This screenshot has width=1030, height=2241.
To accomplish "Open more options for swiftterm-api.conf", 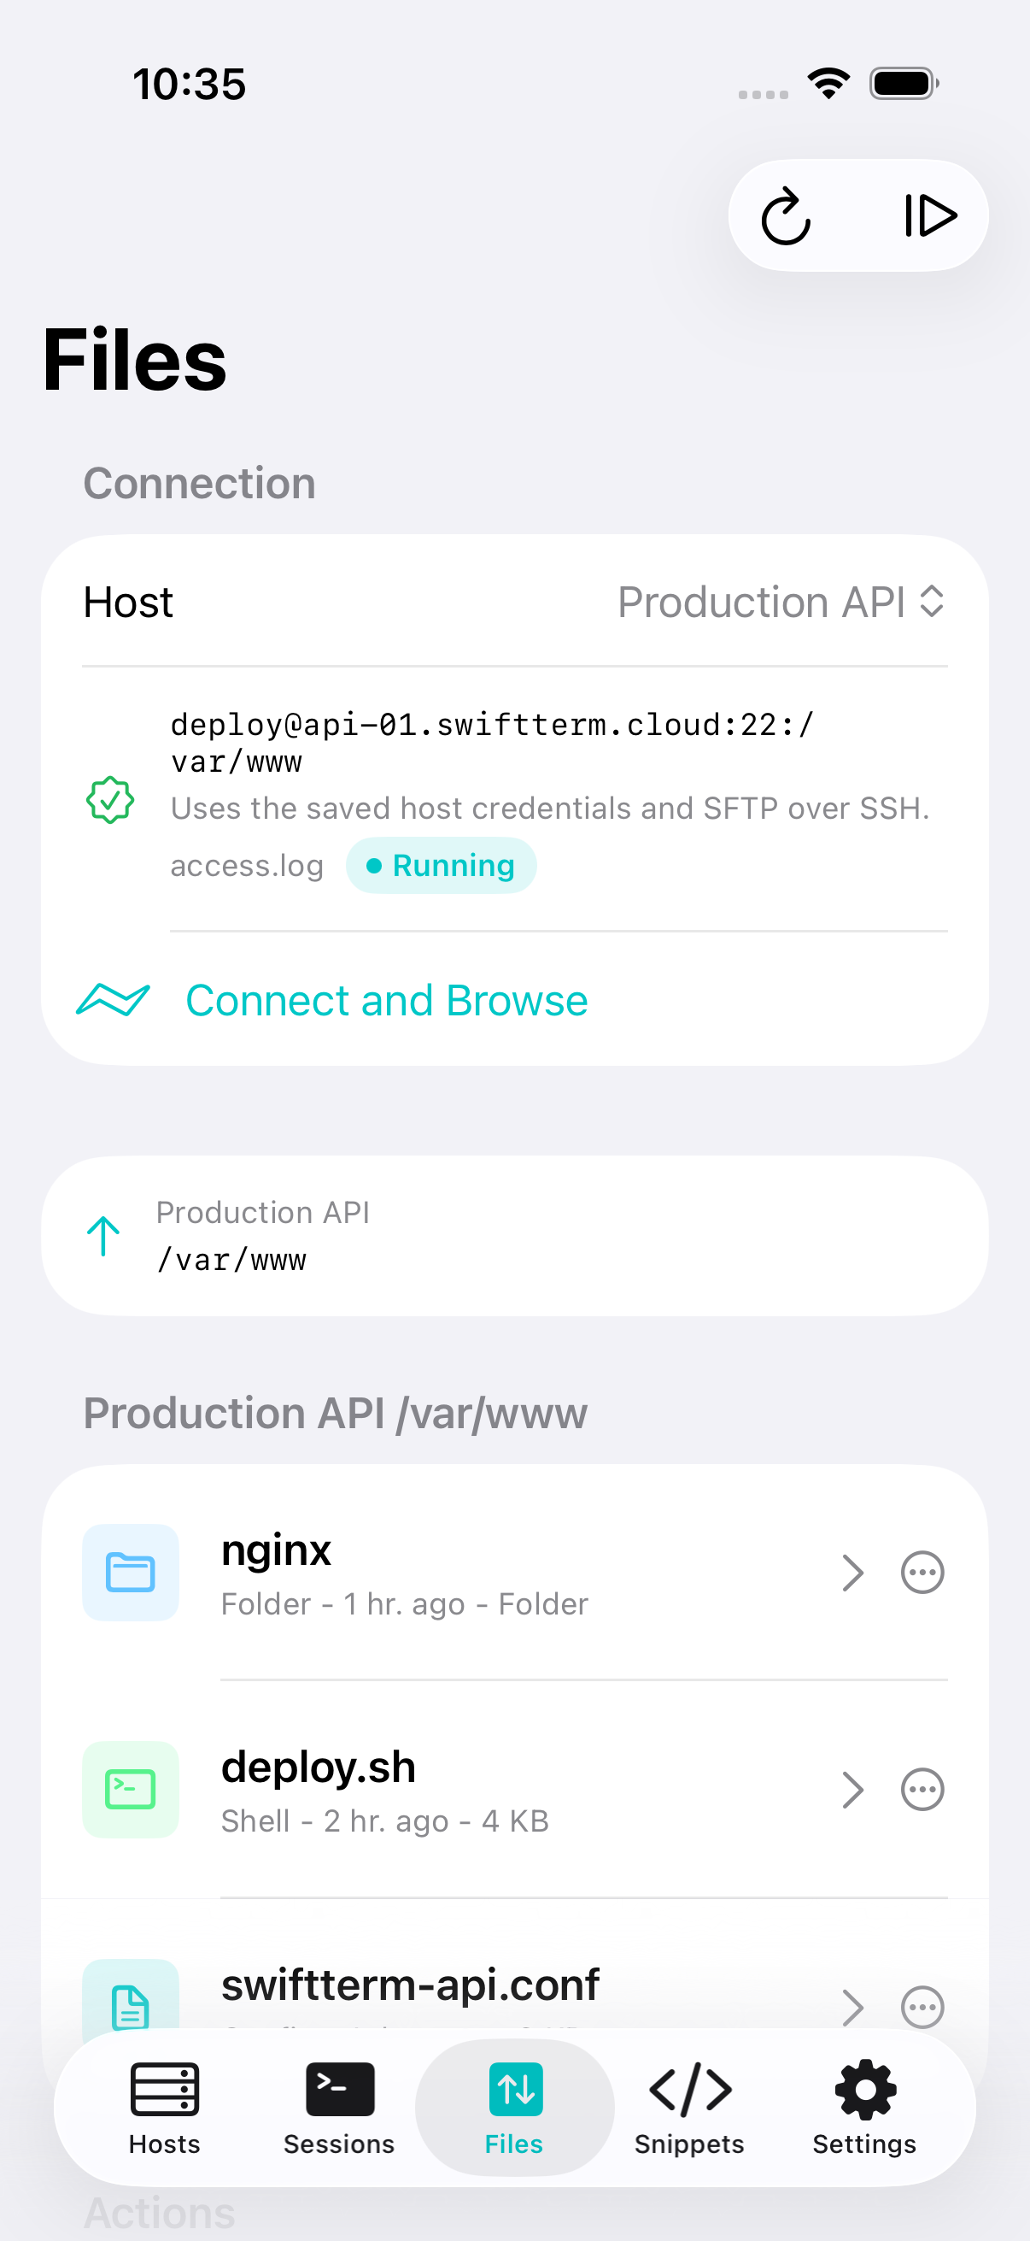I will pyautogui.click(x=922, y=2007).
